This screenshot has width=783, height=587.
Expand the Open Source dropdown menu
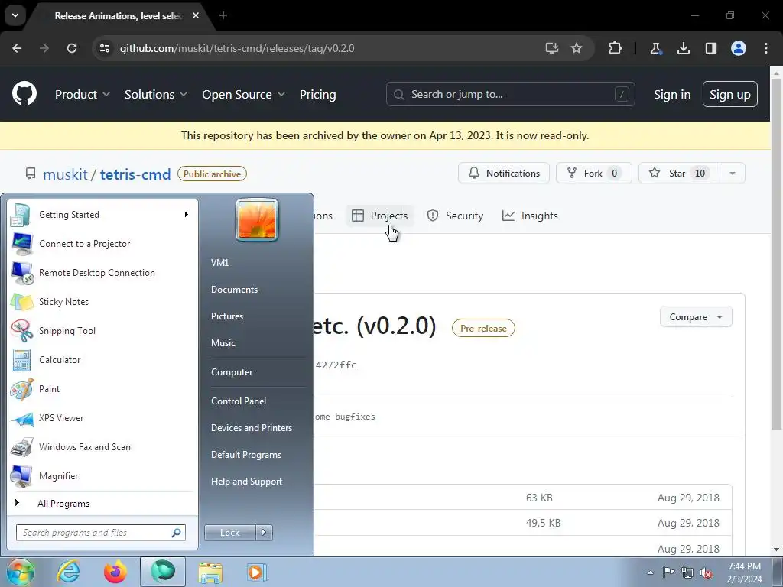(244, 94)
